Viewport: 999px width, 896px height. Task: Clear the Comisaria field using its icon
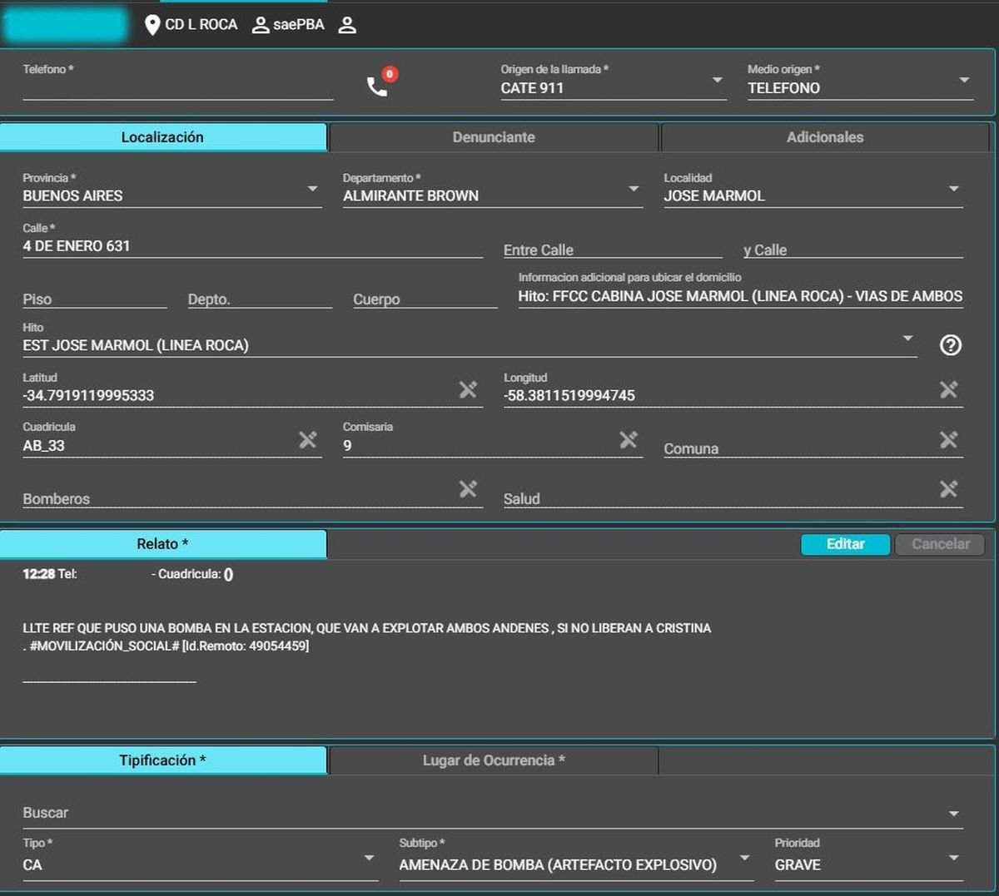point(629,439)
